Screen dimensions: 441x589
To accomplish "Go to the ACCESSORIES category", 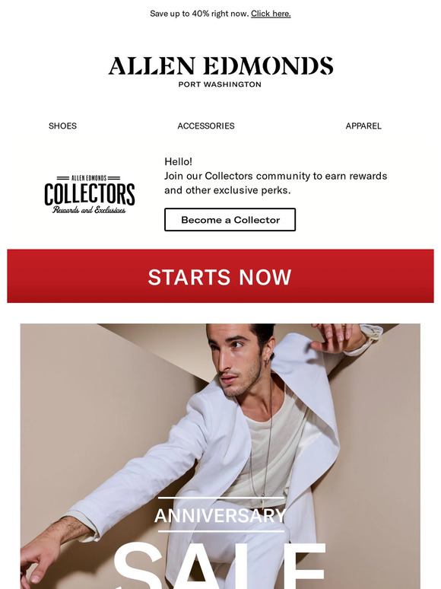I will (206, 126).
